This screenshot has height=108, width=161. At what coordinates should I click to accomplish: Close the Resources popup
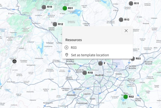[x=126, y=31]
